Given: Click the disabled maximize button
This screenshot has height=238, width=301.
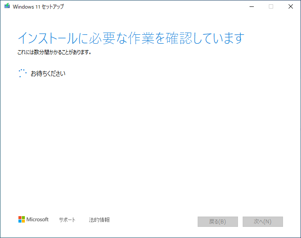Looking at the screenshot, I should (x=271, y=6).
